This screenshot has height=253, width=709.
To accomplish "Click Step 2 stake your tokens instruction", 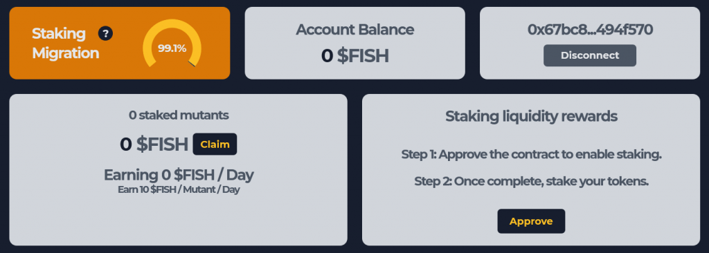I will point(531,182).
